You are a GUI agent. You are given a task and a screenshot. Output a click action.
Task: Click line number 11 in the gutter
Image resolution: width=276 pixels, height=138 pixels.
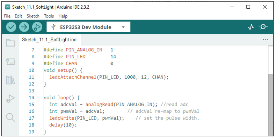[31, 77]
